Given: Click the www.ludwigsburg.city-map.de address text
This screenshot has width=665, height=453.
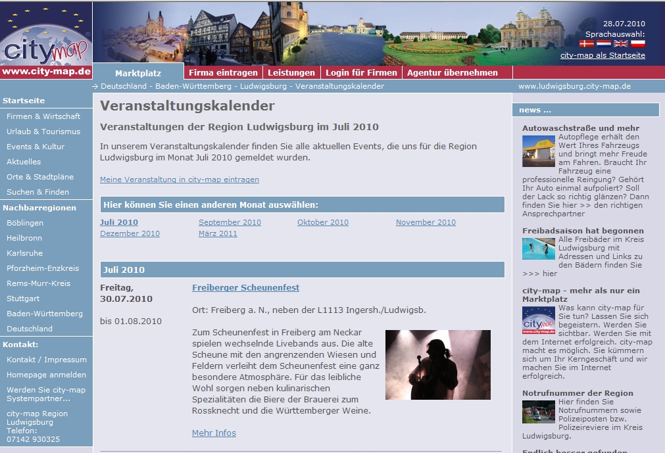Looking at the screenshot, I should point(574,86).
